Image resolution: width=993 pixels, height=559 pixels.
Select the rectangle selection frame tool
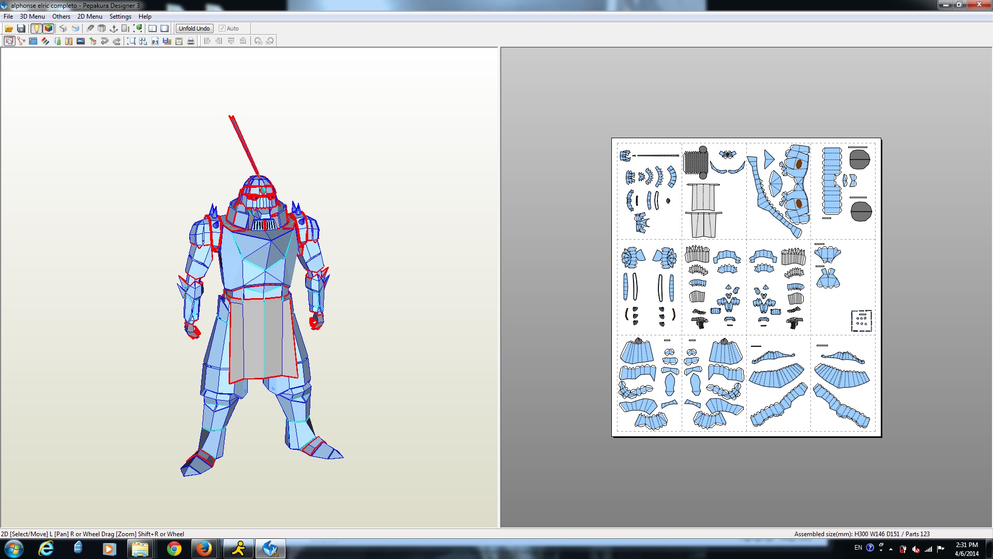coord(131,41)
